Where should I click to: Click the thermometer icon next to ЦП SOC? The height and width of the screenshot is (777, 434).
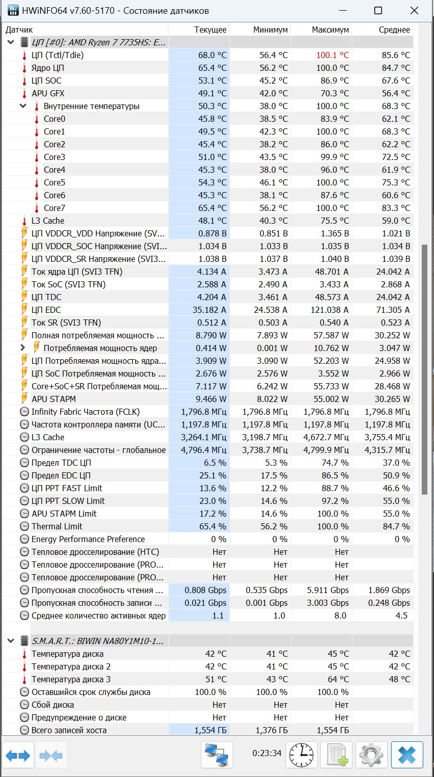tap(24, 81)
